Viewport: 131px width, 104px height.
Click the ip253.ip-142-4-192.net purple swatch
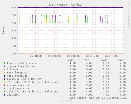[x=4, y=79]
